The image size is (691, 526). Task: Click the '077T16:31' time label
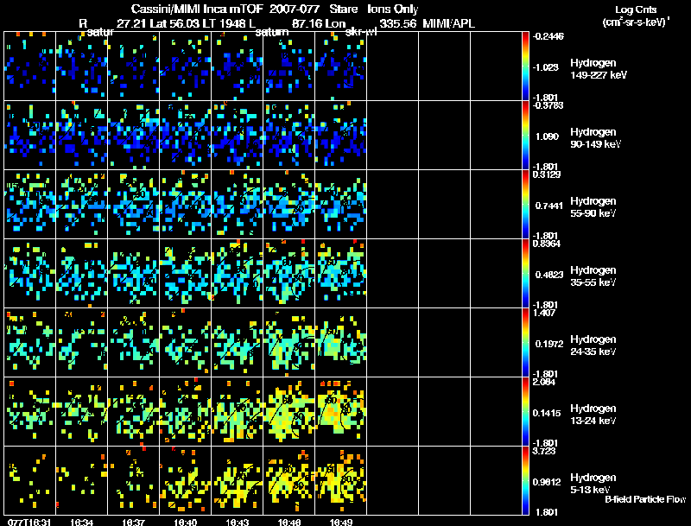tap(29, 523)
